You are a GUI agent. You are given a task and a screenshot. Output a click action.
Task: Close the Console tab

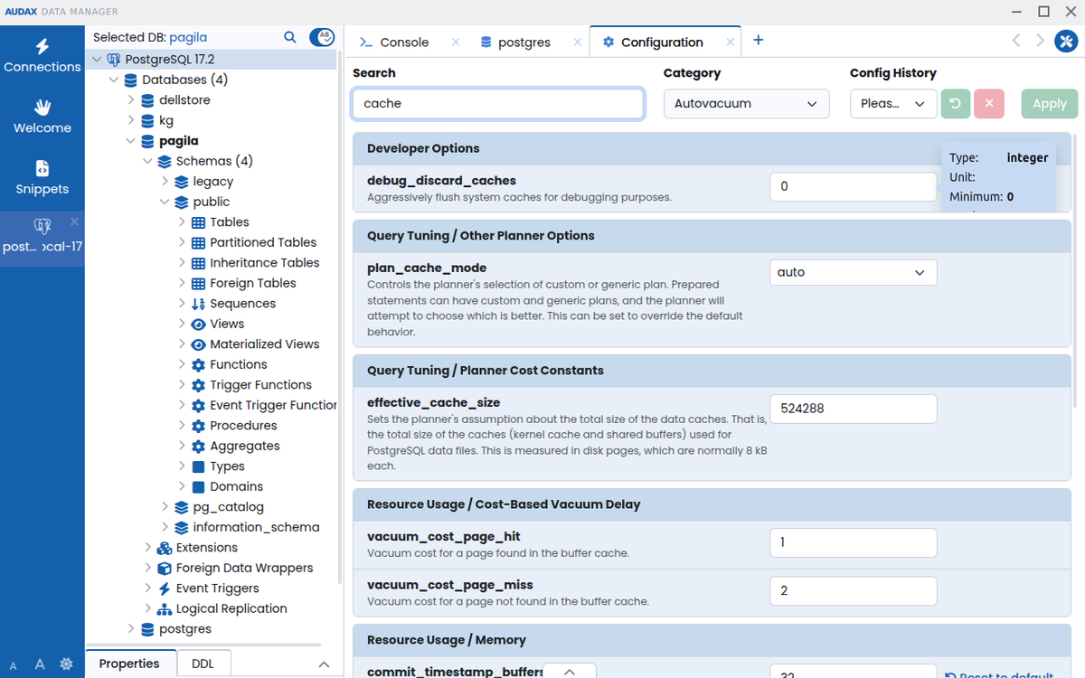click(x=456, y=42)
